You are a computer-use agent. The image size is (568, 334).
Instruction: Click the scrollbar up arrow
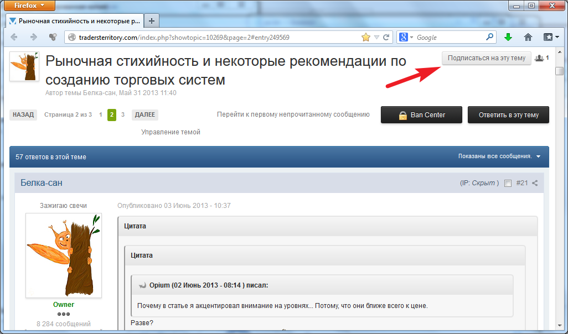point(560,53)
